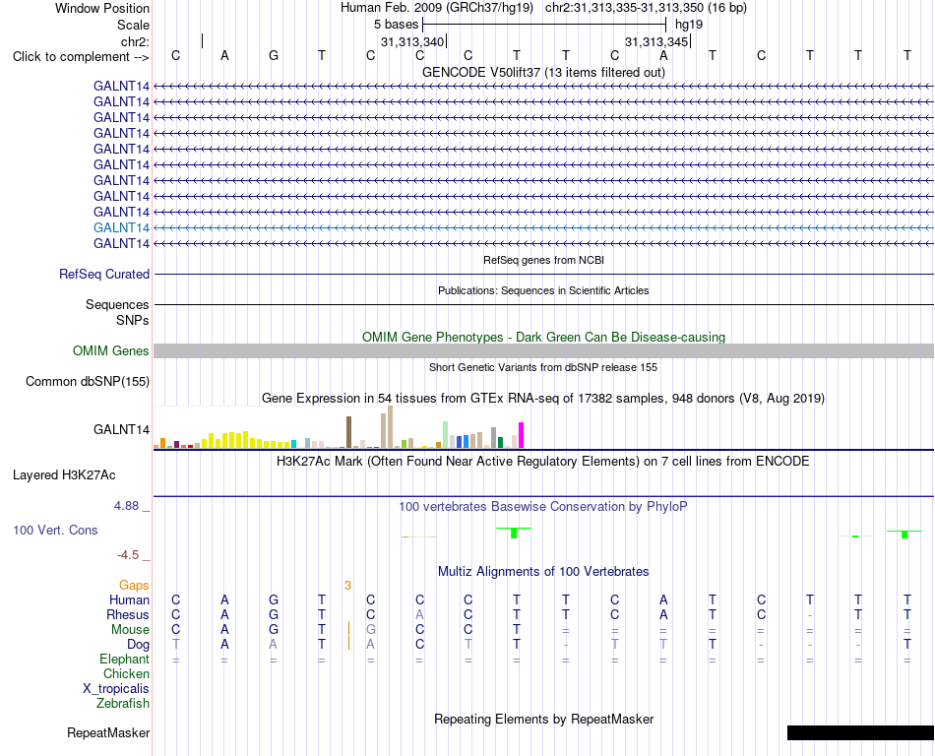Click the orange Gaps label
The height and width of the screenshot is (756, 935).
point(134,586)
